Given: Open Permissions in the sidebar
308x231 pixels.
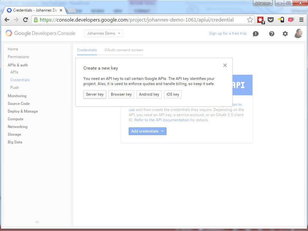Looking at the screenshot, I should [18, 57].
